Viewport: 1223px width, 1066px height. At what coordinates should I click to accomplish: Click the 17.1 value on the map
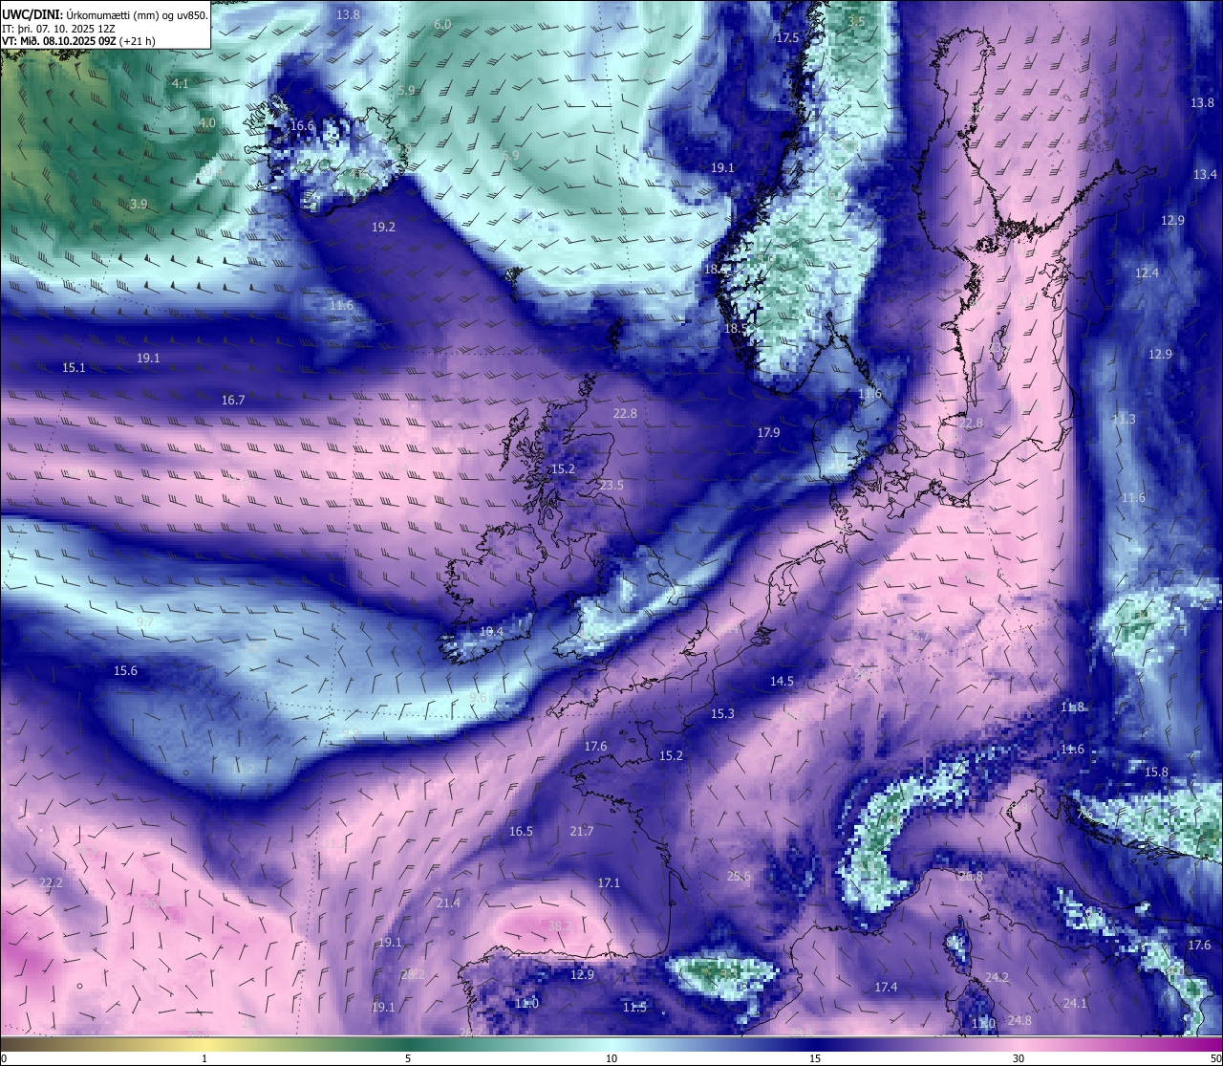tap(609, 882)
